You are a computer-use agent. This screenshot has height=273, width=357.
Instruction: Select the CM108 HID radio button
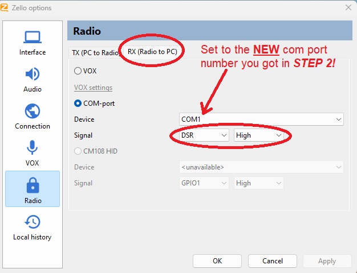tap(78, 151)
